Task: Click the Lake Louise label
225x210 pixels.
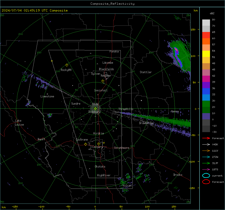Action: tap(19, 123)
